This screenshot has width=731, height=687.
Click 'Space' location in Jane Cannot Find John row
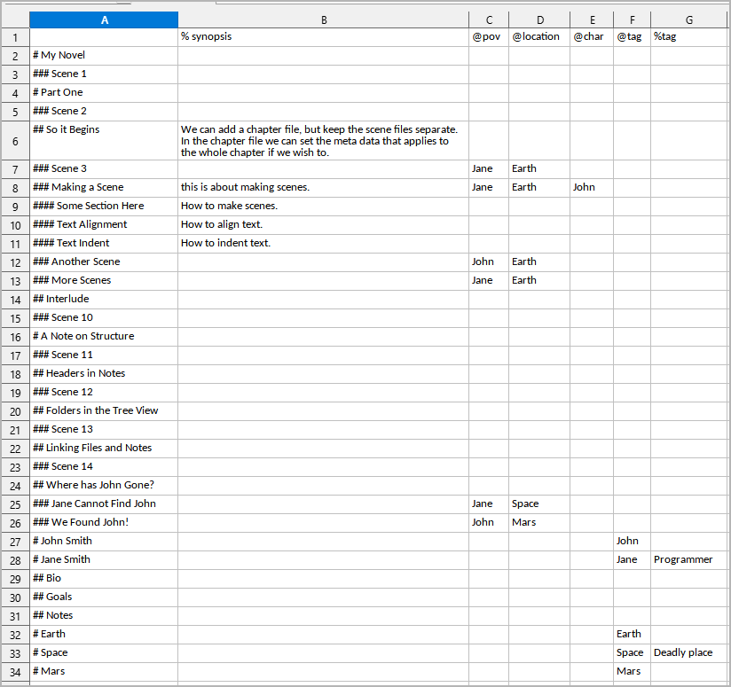539,505
